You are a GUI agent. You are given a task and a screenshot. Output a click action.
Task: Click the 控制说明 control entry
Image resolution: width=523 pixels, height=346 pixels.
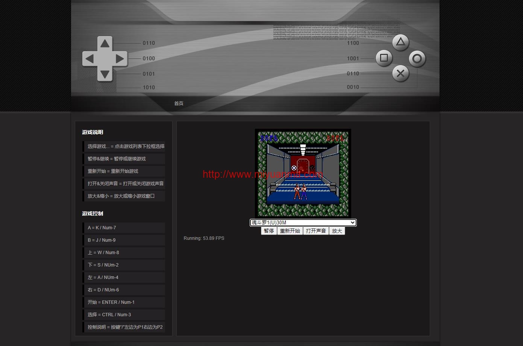point(124,327)
